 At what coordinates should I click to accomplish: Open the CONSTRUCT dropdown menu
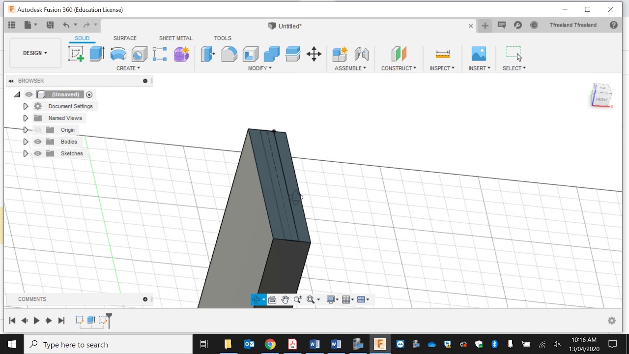(x=399, y=68)
